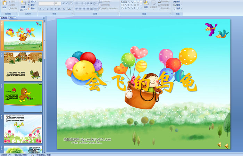Click the Cut (剪切) scissors icon

coord(10,1)
